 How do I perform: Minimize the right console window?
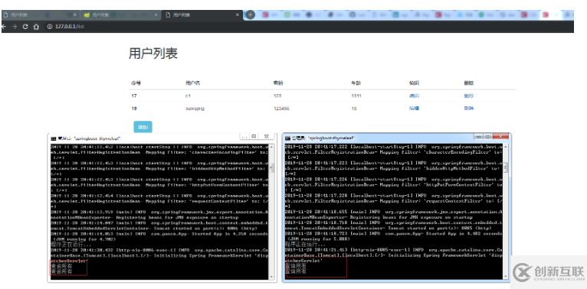coord(478,137)
